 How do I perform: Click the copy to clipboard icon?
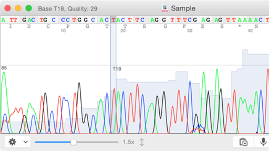[x=243, y=142]
